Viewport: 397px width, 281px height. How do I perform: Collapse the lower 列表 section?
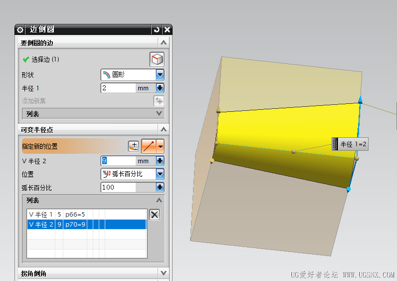(x=159, y=200)
